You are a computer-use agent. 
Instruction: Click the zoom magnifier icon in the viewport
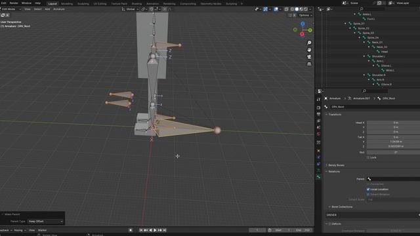point(309,43)
